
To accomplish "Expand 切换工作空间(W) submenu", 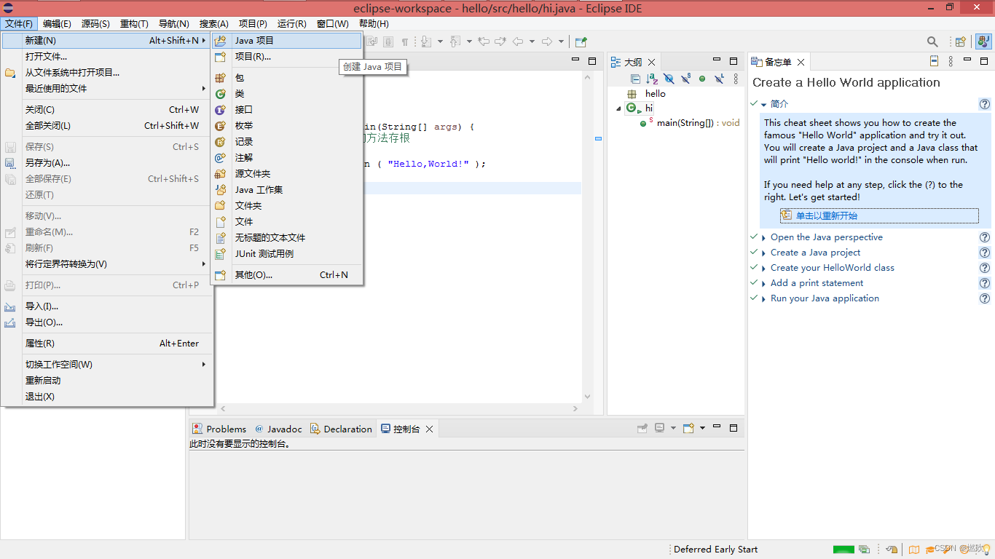I will [107, 365].
